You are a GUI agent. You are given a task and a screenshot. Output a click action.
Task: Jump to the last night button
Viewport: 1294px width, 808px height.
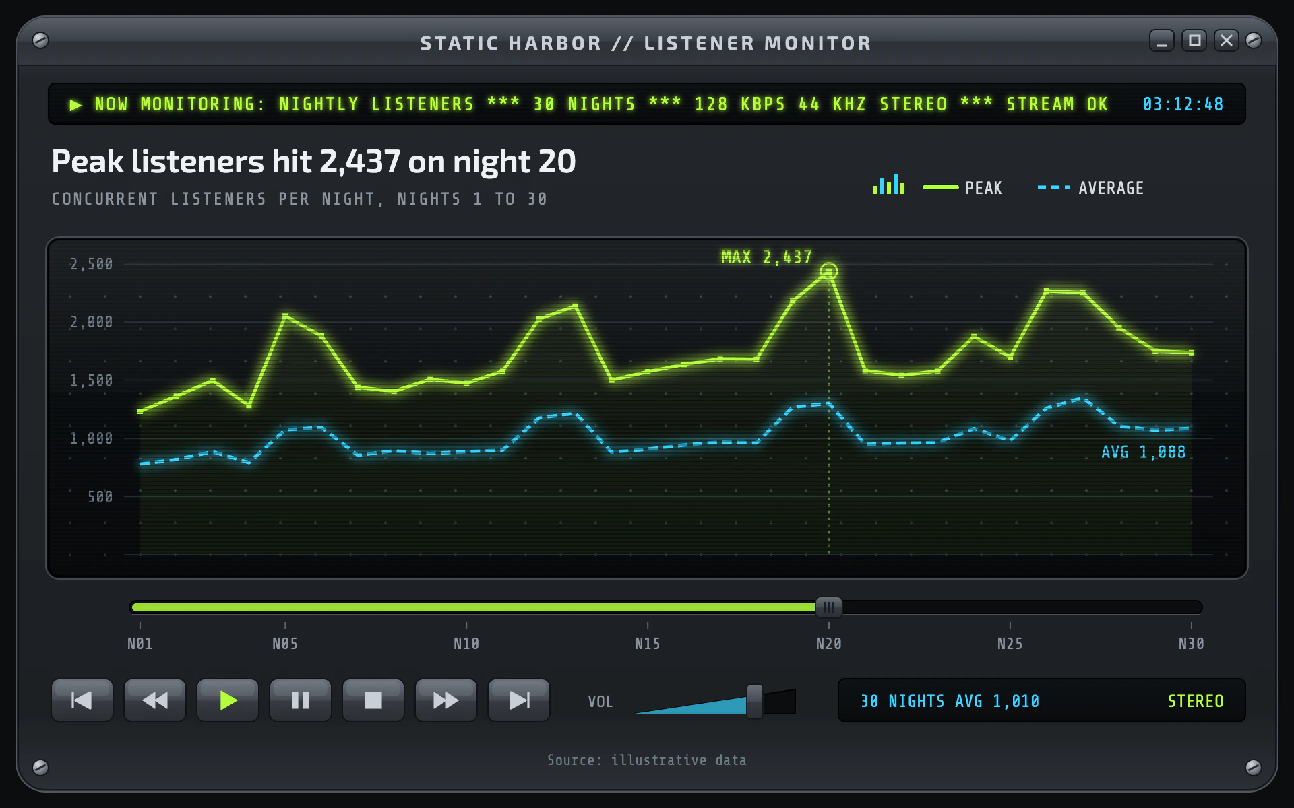pyautogui.click(x=519, y=700)
